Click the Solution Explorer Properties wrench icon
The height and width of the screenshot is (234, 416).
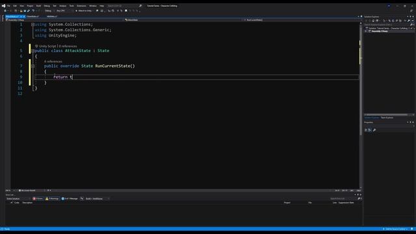click(409, 21)
